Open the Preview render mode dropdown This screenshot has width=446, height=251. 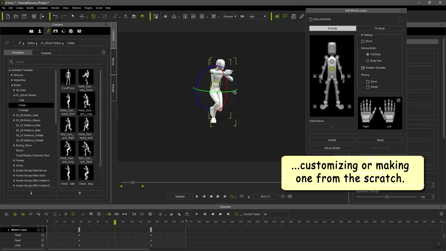click(230, 16)
